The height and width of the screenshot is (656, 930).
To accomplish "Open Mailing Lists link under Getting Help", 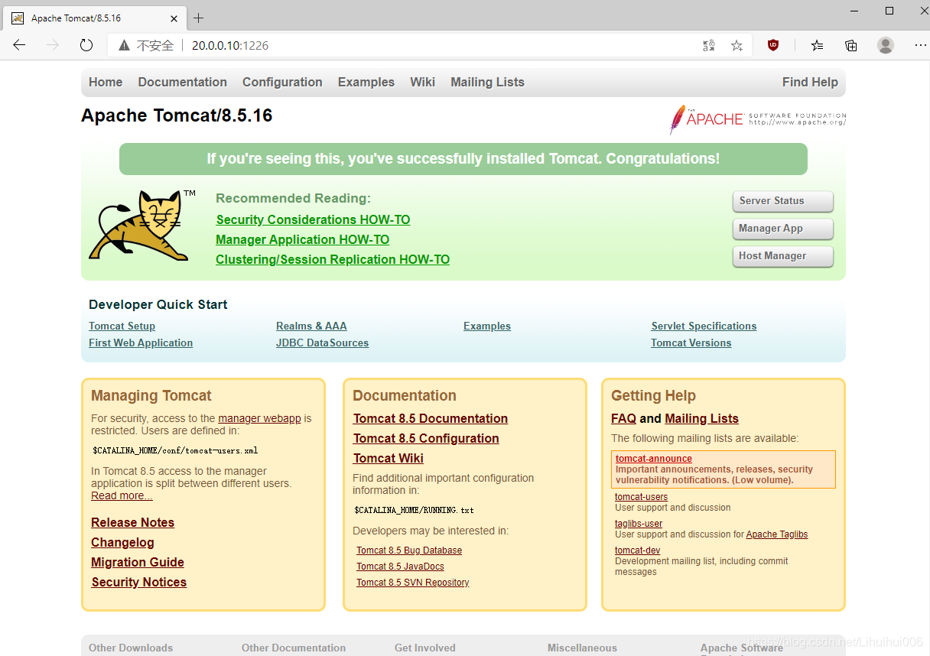I will tap(702, 418).
